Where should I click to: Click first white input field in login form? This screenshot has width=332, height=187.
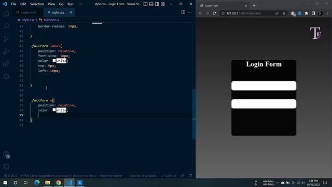(x=264, y=86)
